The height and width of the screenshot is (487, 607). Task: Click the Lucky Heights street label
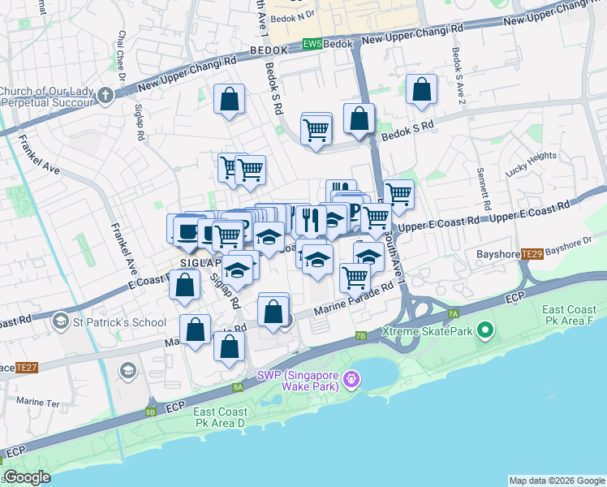click(531, 164)
